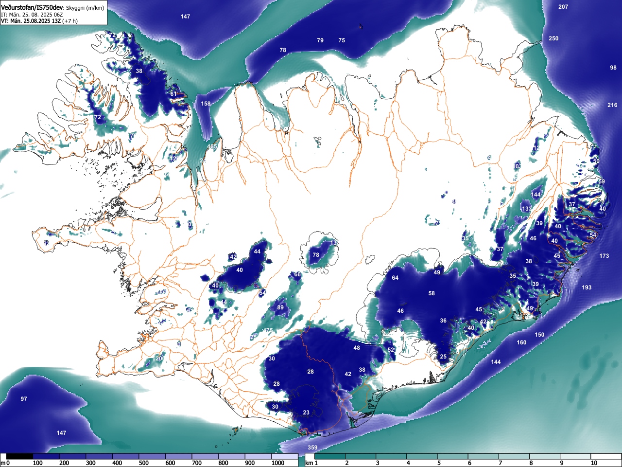This screenshot has height=467, width=622.
Task: Click the visibility value 13
Action: pos(334,243)
